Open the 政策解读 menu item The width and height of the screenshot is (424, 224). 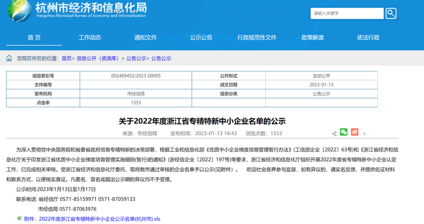313,37
